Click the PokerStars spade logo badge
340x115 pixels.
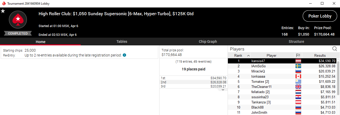click(x=18, y=20)
